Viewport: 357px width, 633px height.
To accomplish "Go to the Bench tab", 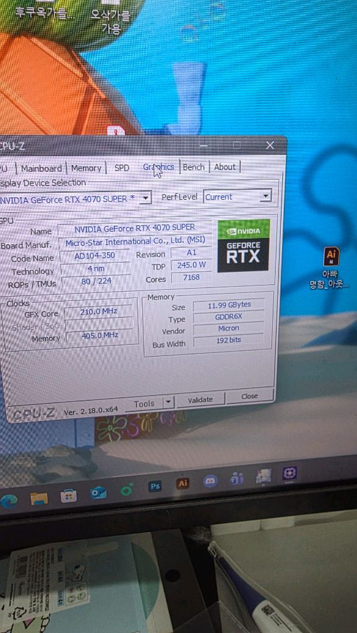I will 194,167.
